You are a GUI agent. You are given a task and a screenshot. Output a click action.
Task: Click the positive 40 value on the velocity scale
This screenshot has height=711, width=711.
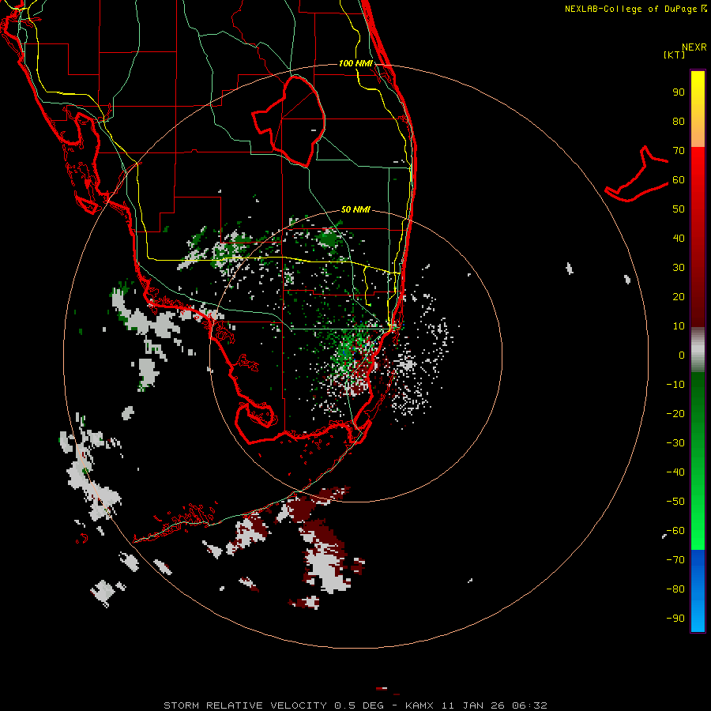pos(679,238)
